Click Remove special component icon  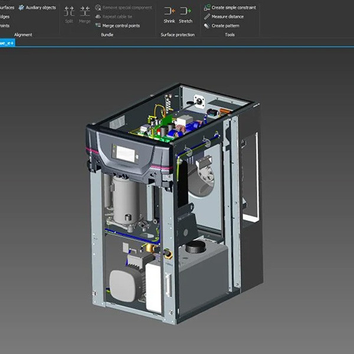pos(98,8)
